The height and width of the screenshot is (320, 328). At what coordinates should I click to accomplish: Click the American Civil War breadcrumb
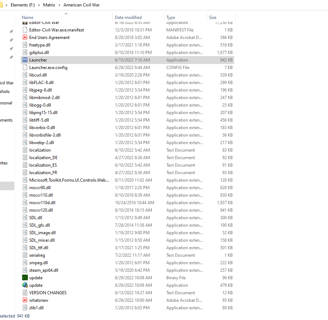click(x=81, y=5)
